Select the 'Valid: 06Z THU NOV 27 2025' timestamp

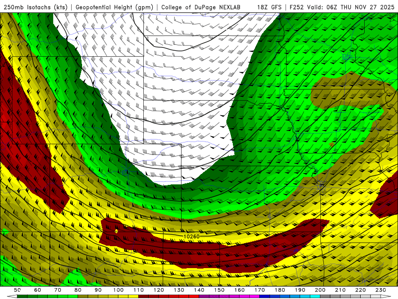pyautogui.click(x=351, y=7)
